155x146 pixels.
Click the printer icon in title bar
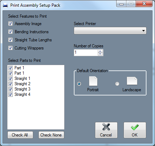click(x=5, y=5)
